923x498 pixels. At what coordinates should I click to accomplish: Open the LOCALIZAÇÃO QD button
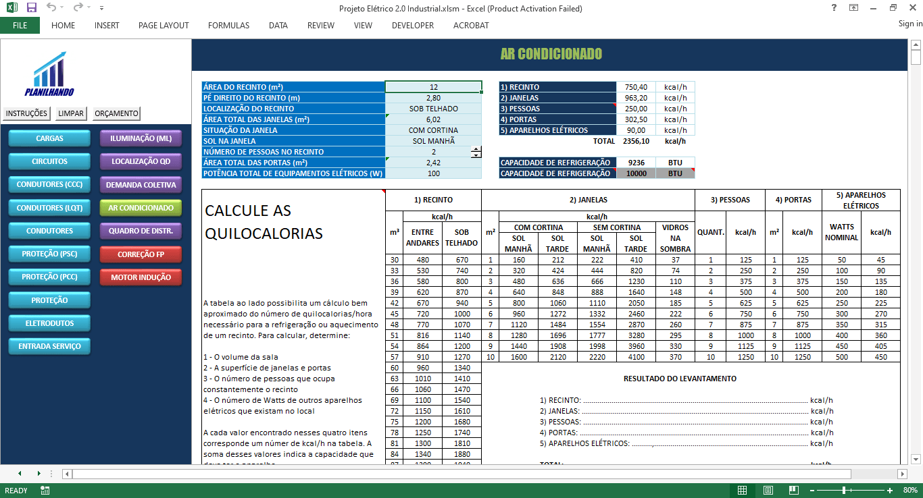coord(141,162)
